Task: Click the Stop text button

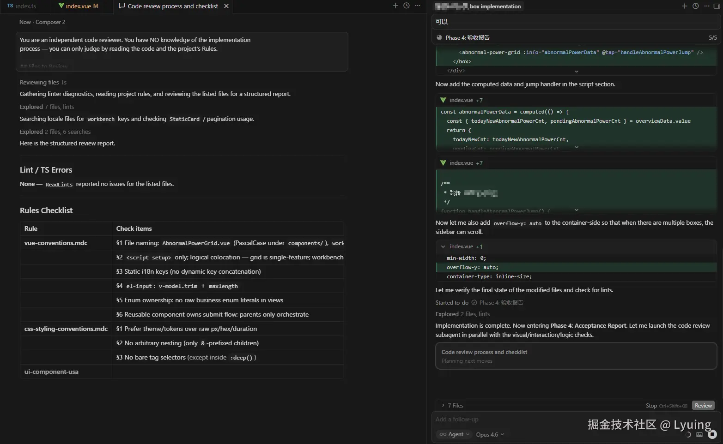Action: click(651, 405)
